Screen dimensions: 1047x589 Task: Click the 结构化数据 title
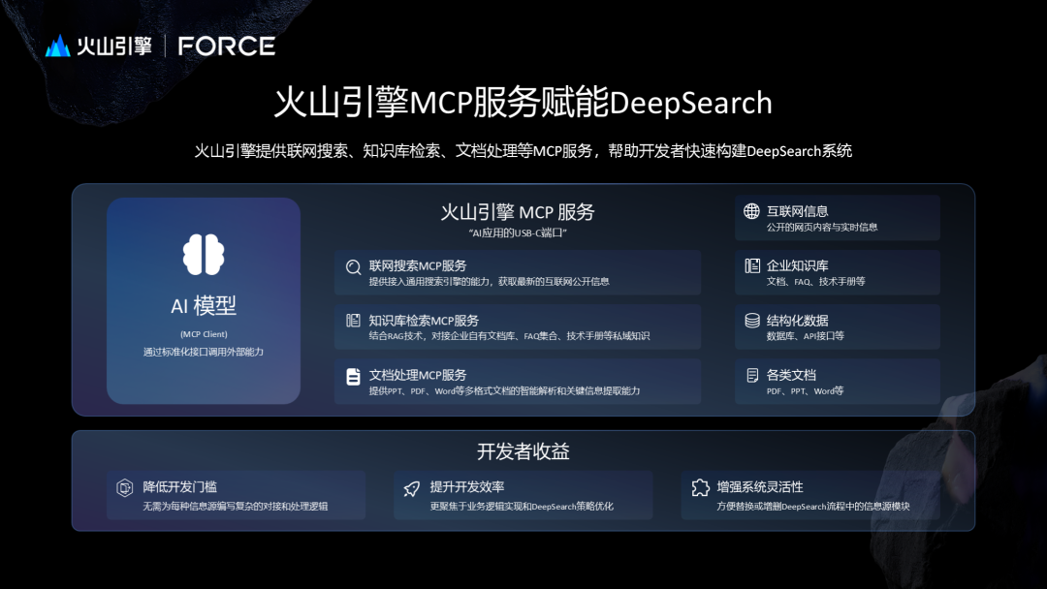797,321
